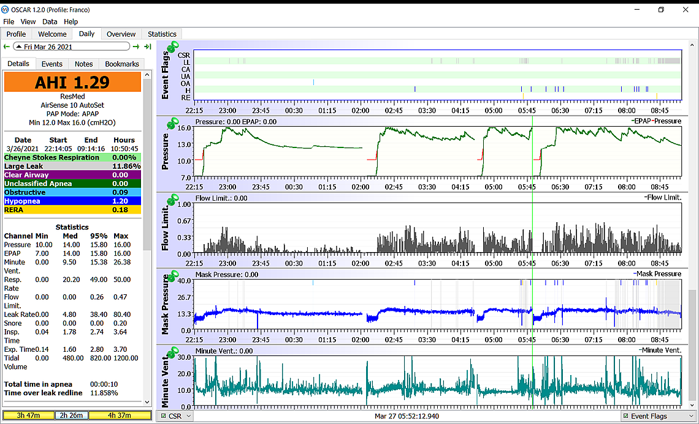Click the up arrow of the Details panel scrollbar
The width and height of the screenshot is (699, 424).
point(147,76)
